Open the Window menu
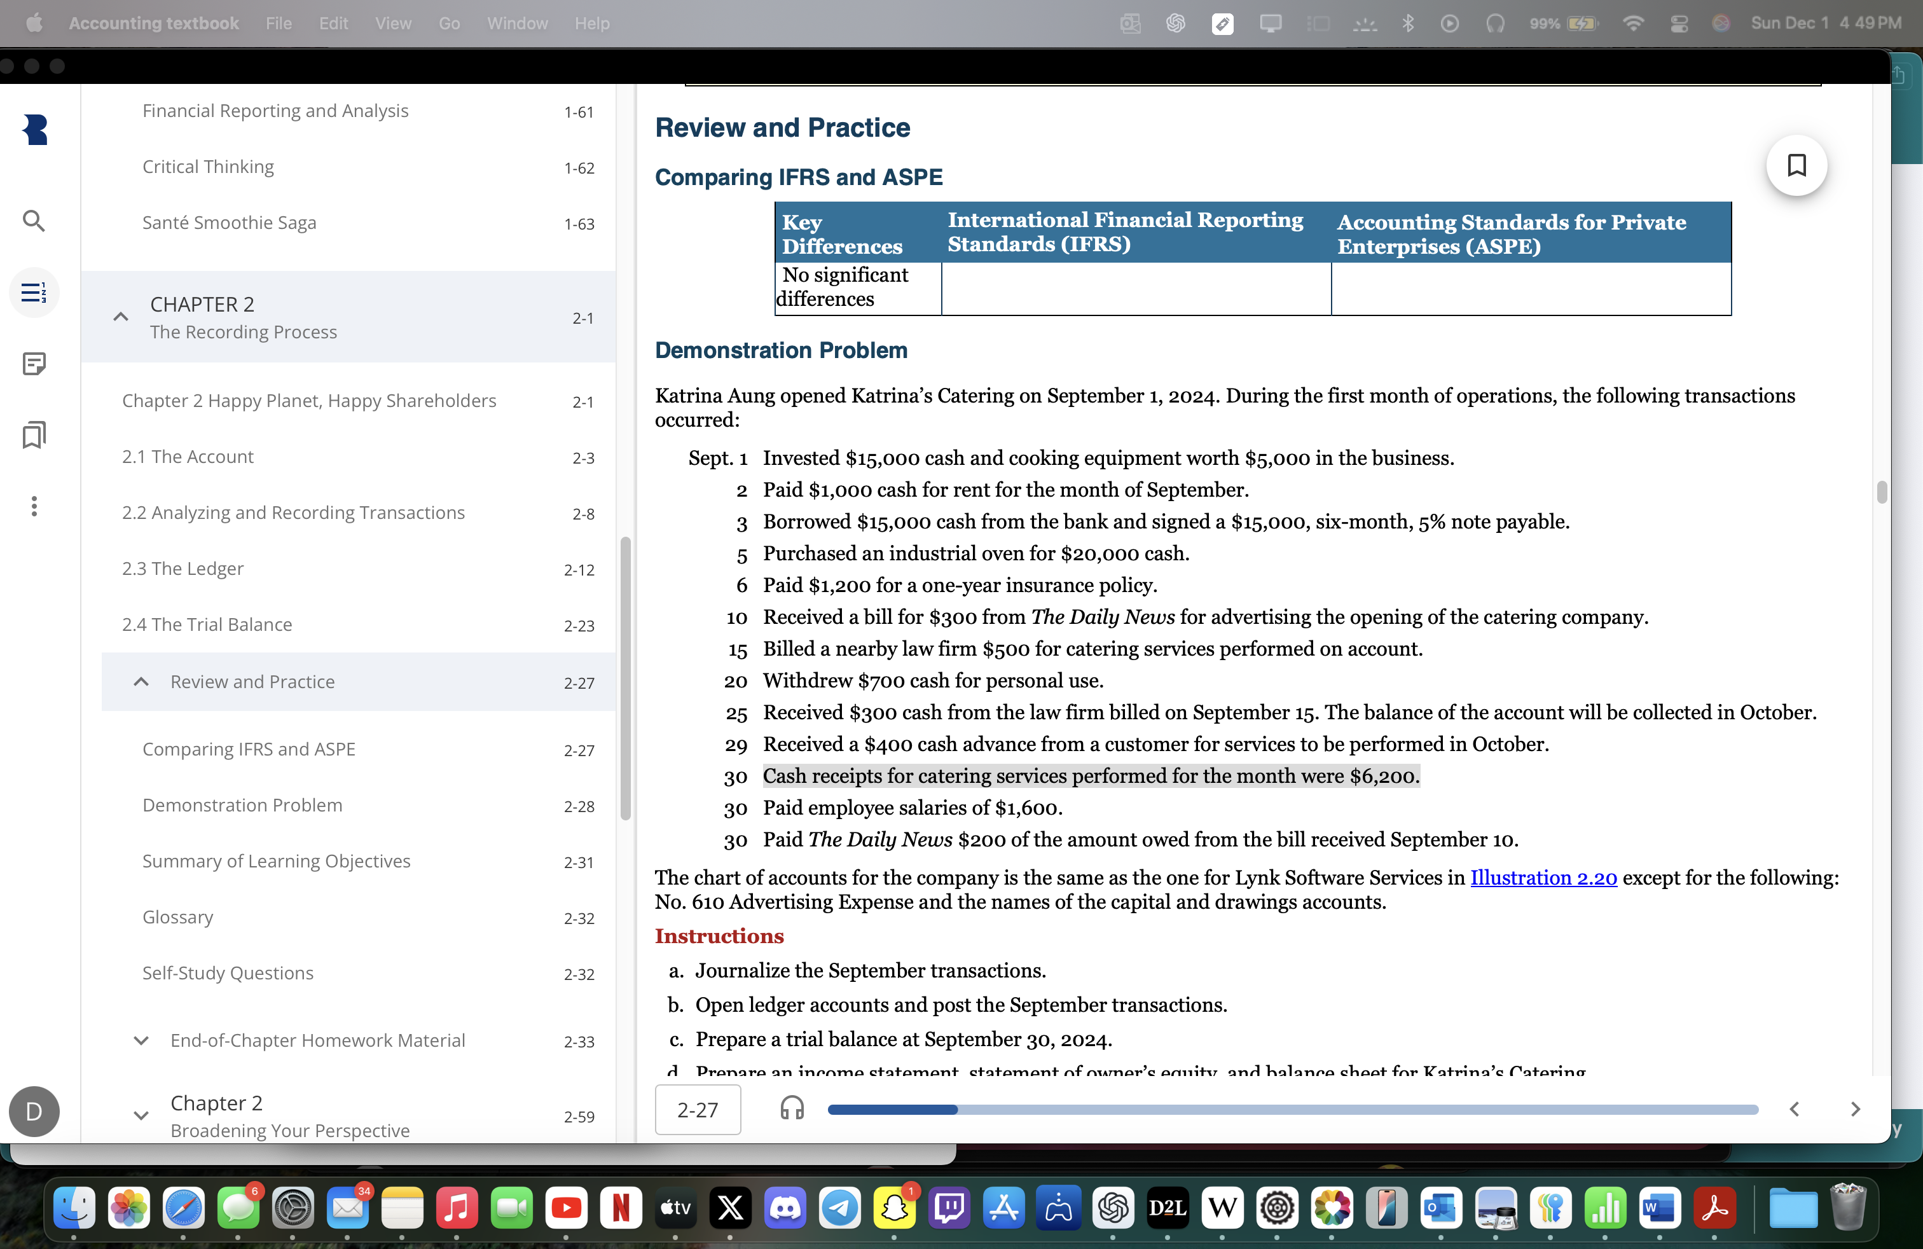Image resolution: width=1923 pixels, height=1249 pixels. click(517, 24)
